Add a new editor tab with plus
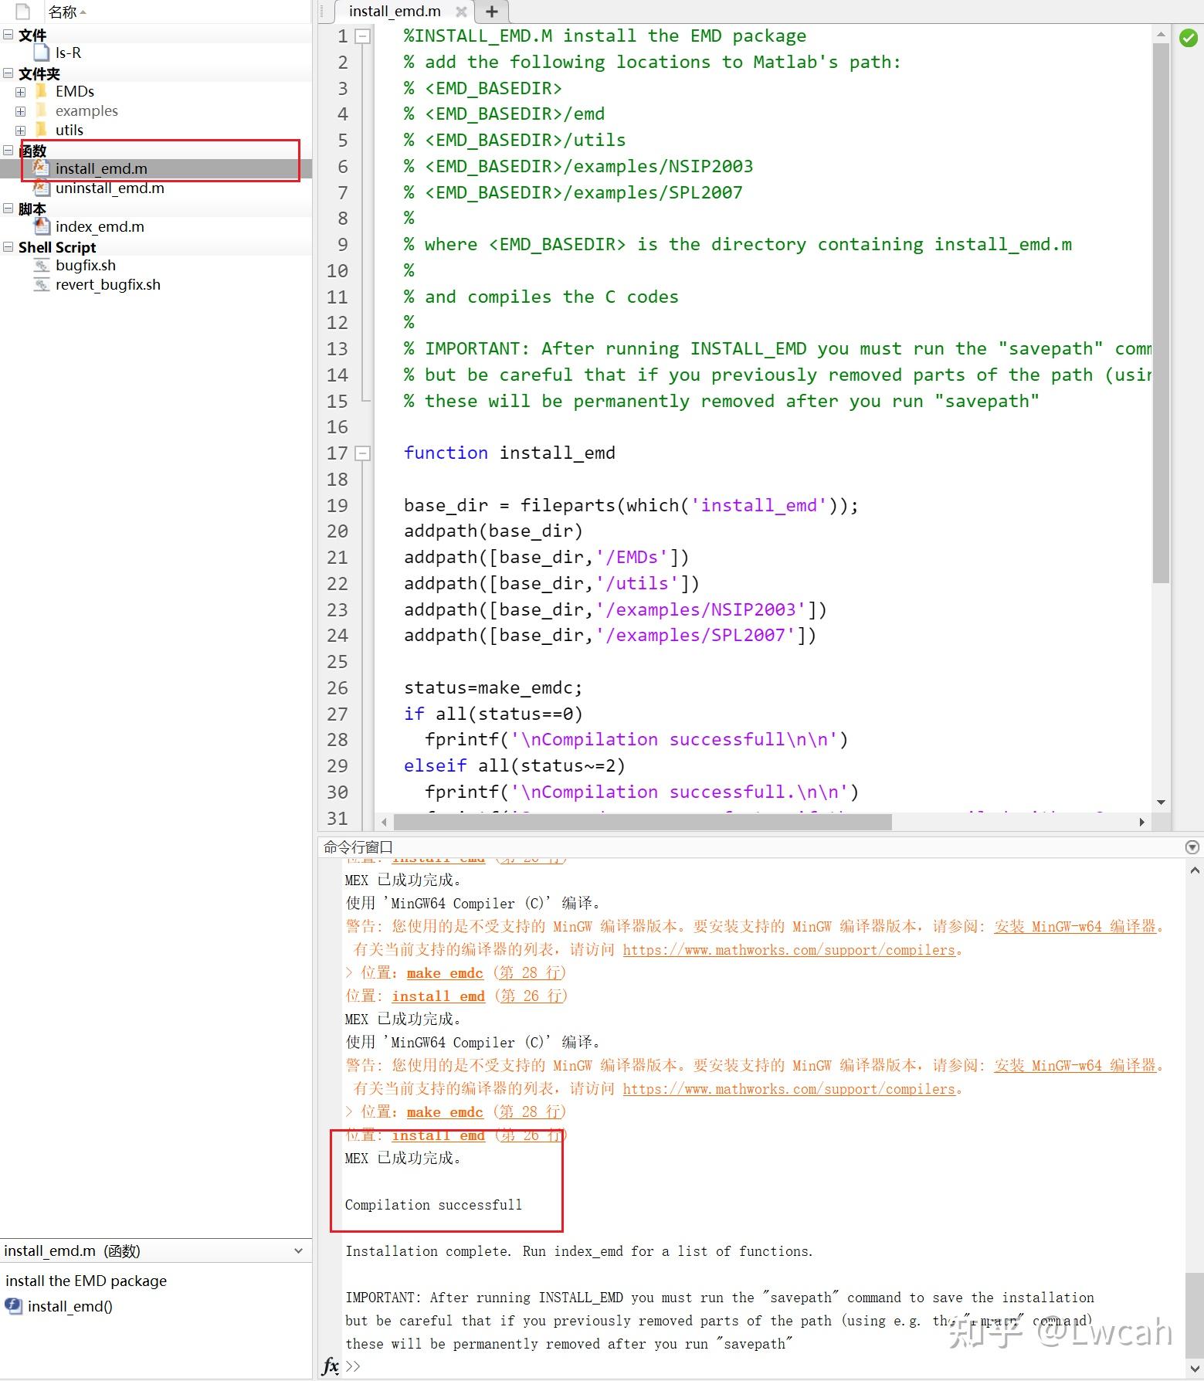Screen dimensions: 1204x1381 [491, 12]
